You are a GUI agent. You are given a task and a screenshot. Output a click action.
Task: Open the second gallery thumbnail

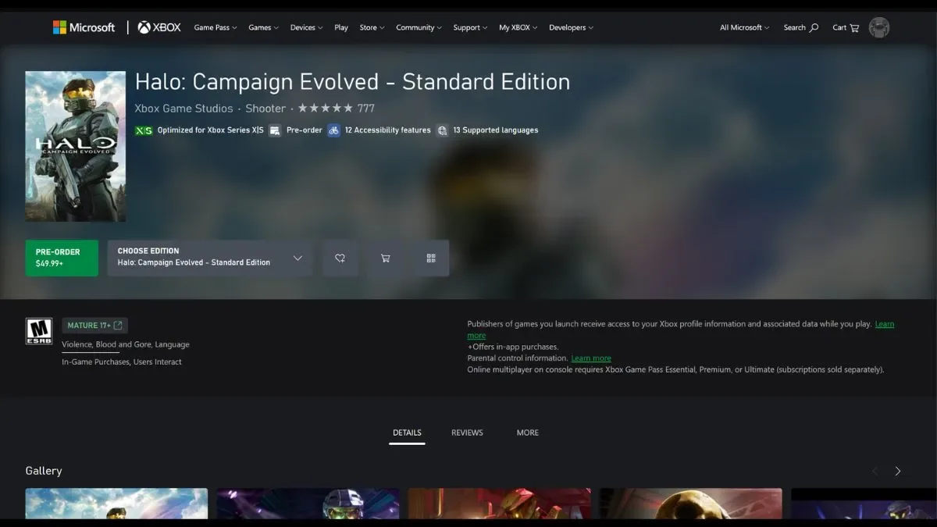pyautogui.click(x=308, y=504)
